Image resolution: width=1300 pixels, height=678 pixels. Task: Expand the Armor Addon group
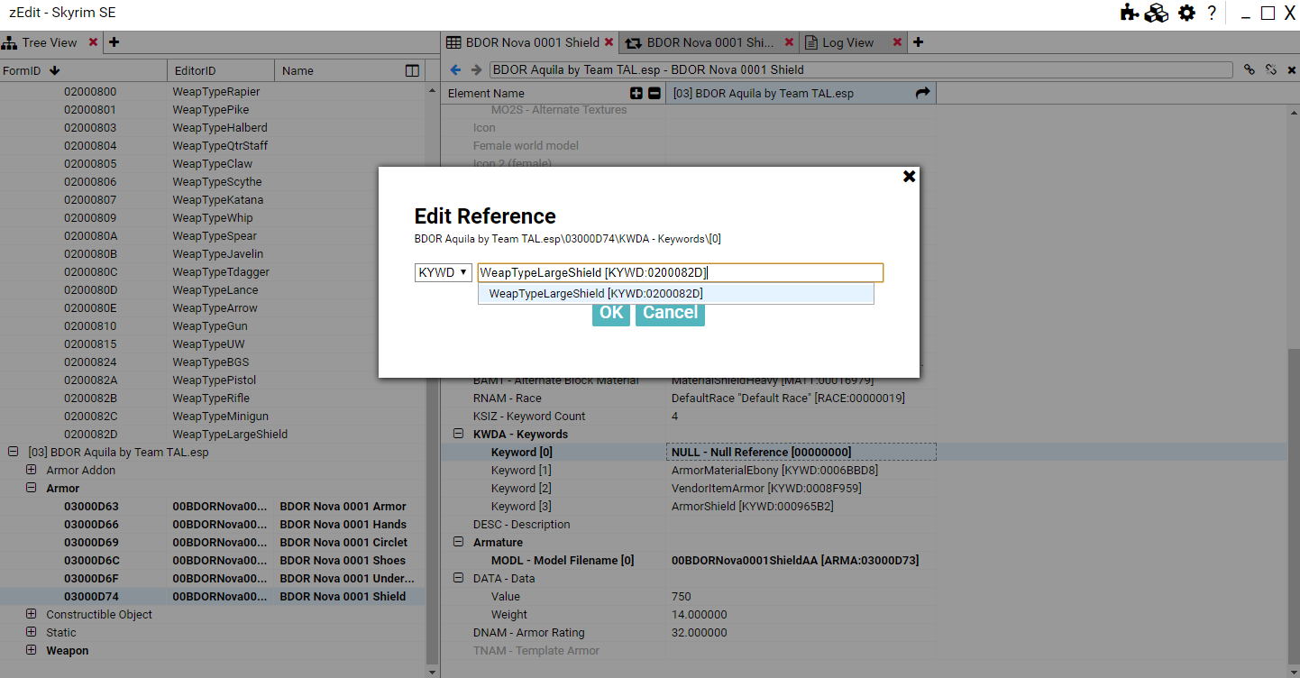pos(32,470)
